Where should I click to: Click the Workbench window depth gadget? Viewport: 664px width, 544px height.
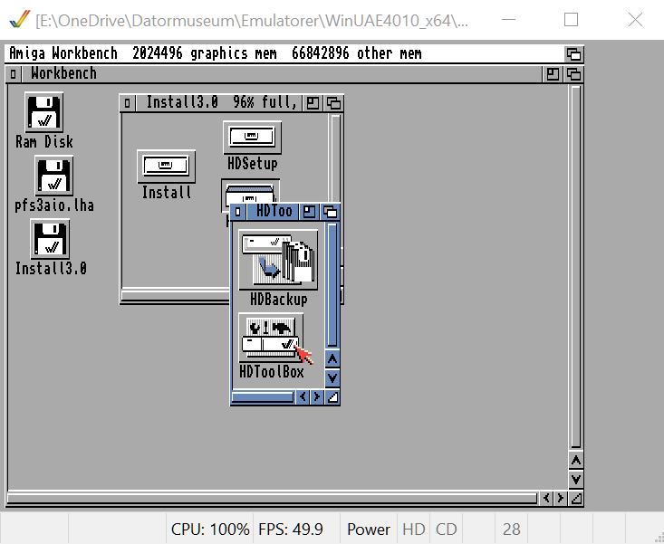point(573,74)
